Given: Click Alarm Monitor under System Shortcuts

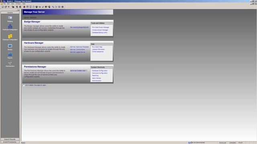Looking at the screenshot, I should (x=96, y=78).
